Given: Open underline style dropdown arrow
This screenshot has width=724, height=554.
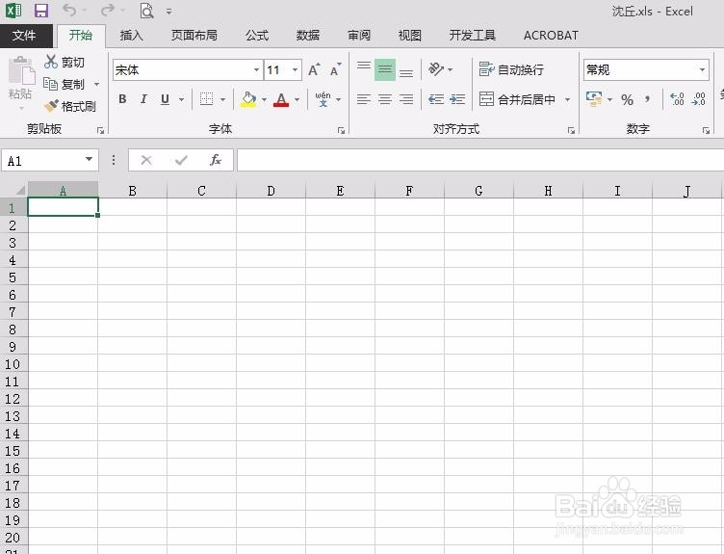Looking at the screenshot, I should [x=181, y=99].
